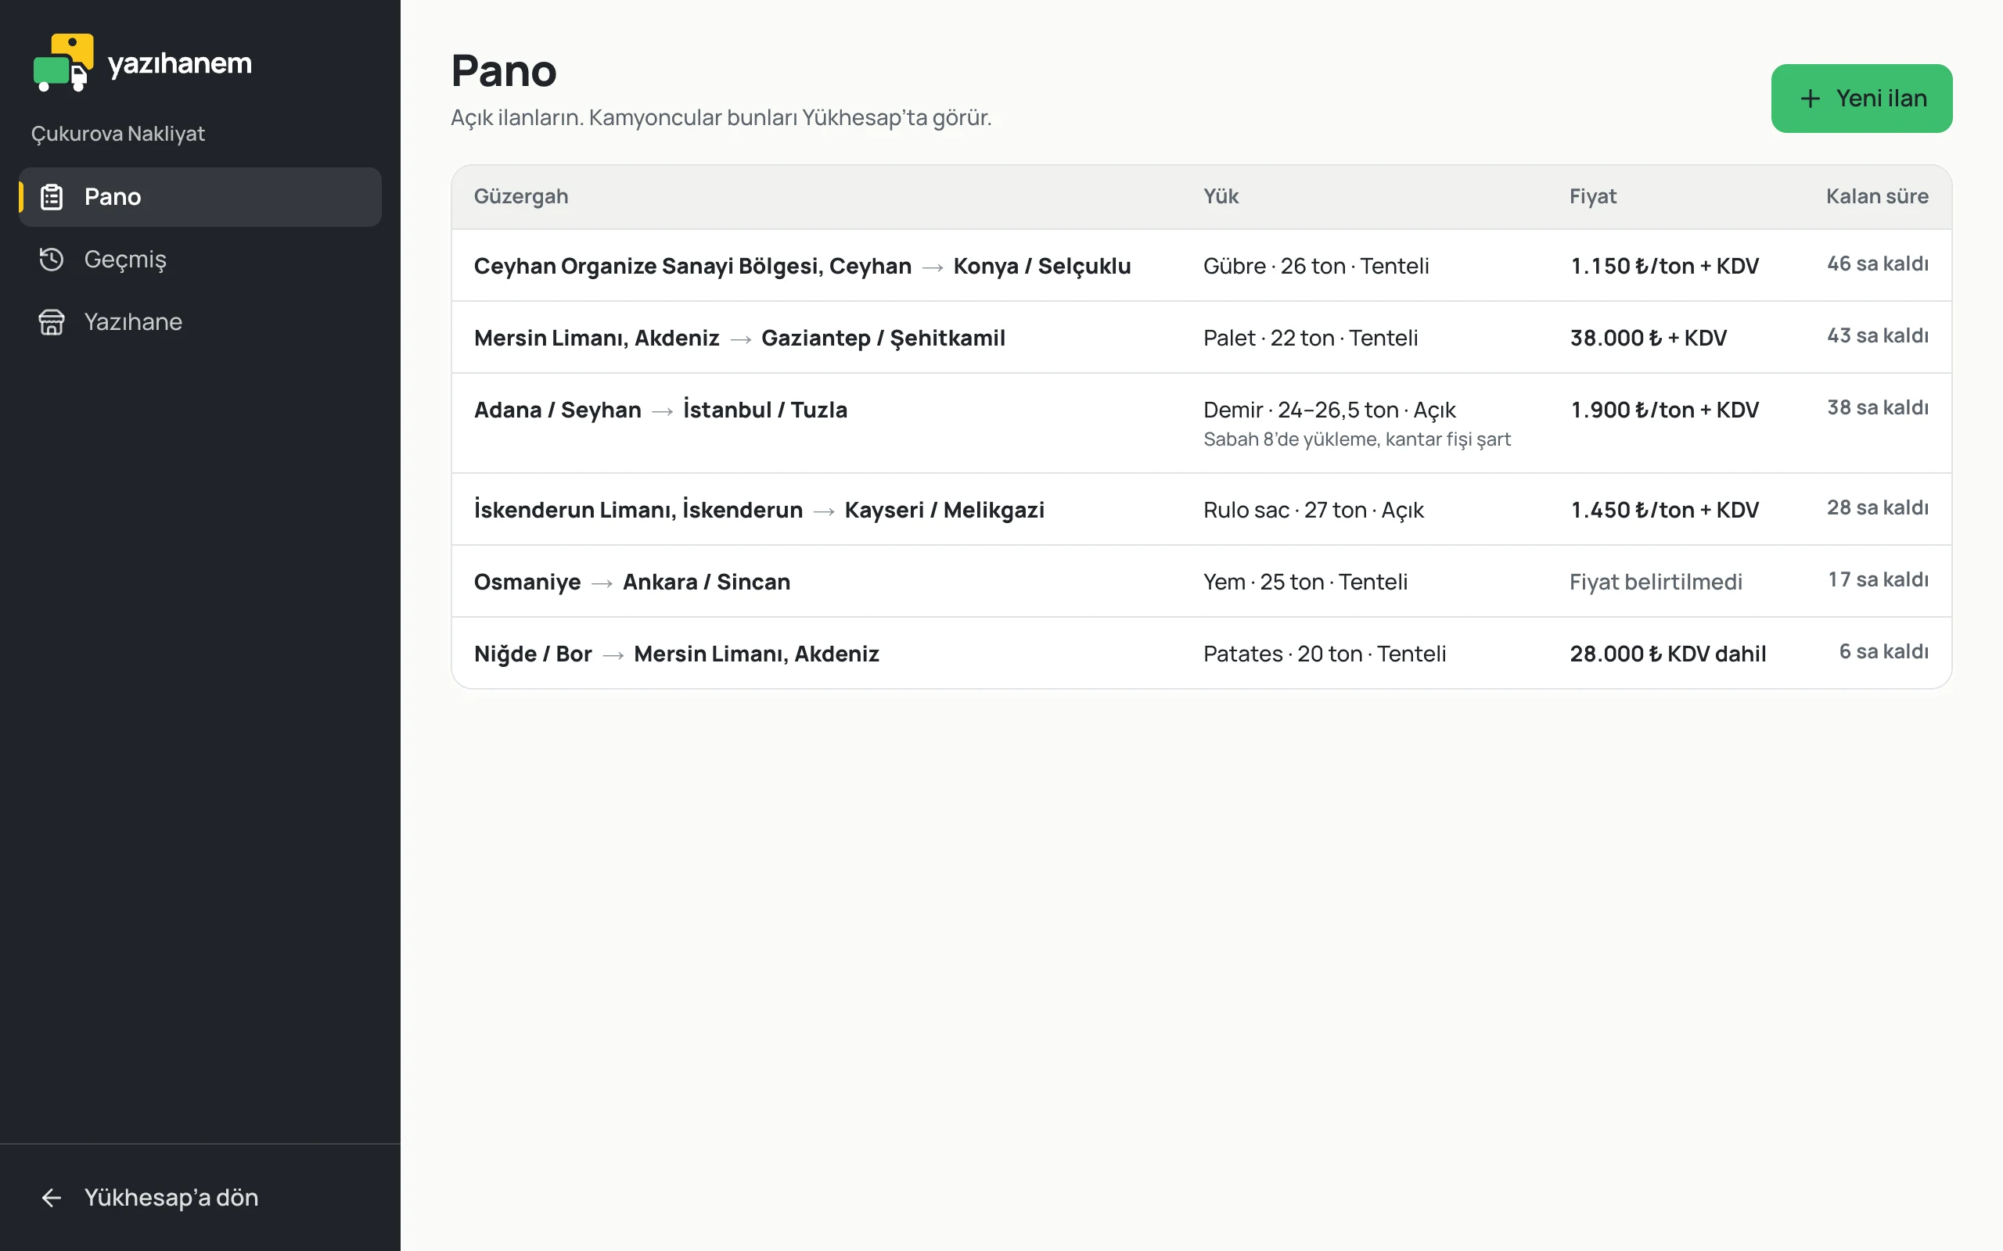Open the Adana / Seyhan to İstanbul route
Image resolution: width=2003 pixels, height=1251 pixels.
(x=1201, y=424)
